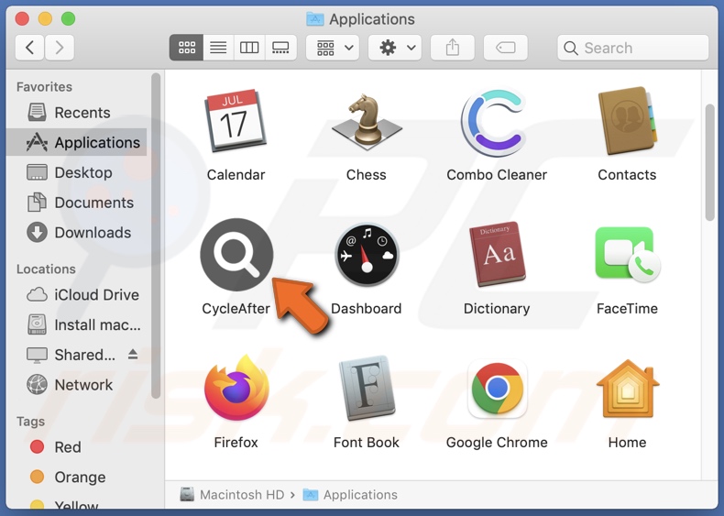Screen dimensions: 724x516
Task: Select the Chess app icon
Action: point(367,122)
